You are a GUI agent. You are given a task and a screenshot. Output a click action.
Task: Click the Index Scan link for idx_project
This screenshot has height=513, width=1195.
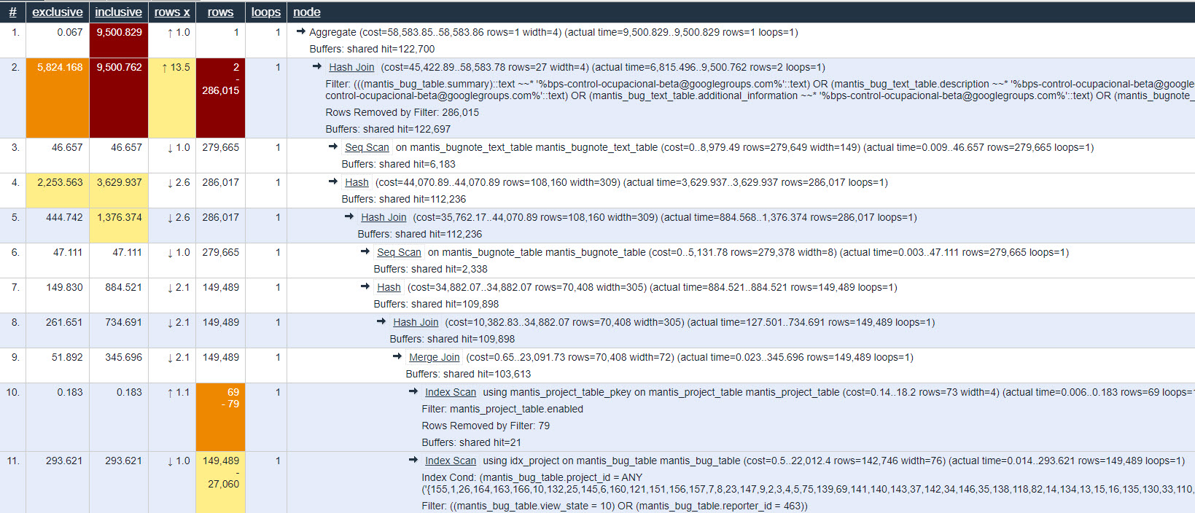(x=451, y=461)
